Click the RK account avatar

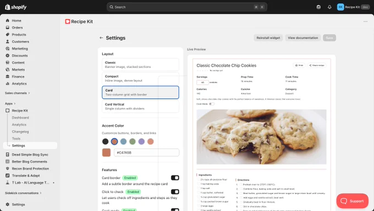[x=340, y=7]
